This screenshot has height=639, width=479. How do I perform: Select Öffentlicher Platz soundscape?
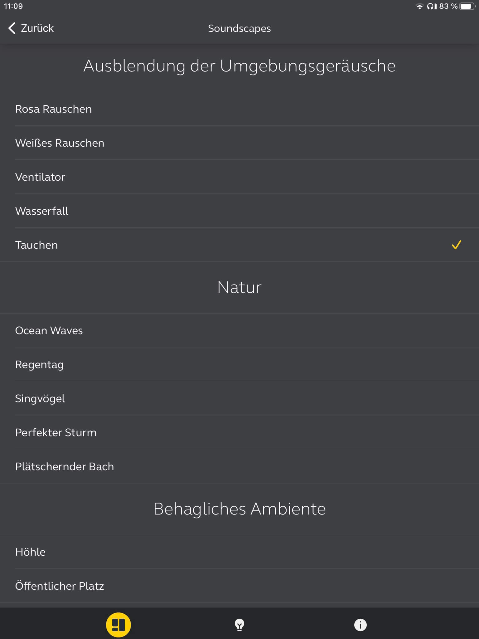pyautogui.click(x=60, y=586)
